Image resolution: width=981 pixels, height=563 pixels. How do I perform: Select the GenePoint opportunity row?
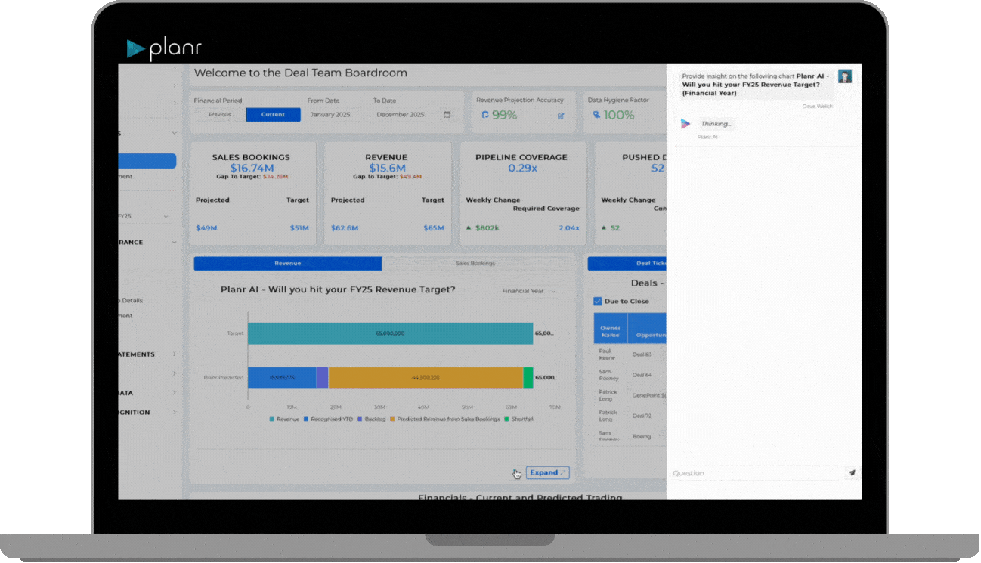[x=630, y=395]
